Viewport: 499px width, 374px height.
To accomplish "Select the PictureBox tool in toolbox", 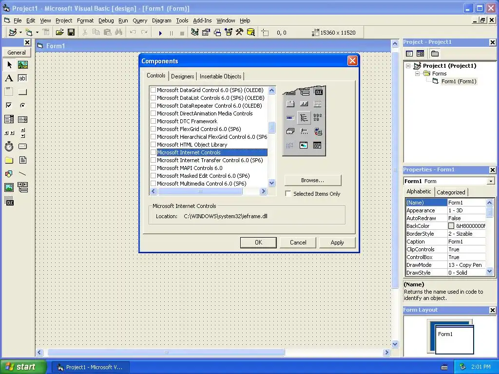I will (22, 65).
